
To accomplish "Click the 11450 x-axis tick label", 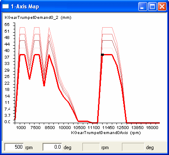I will tap(108, 127).
